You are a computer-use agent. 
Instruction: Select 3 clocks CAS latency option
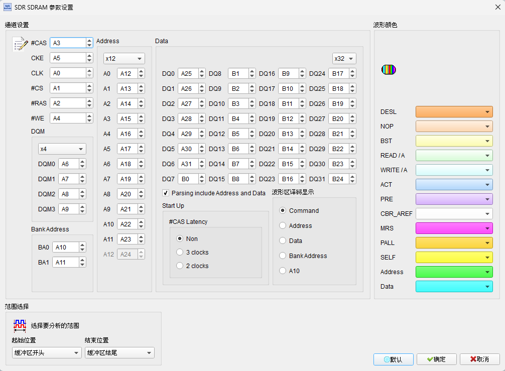pyautogui.click(x=180, y=252)
